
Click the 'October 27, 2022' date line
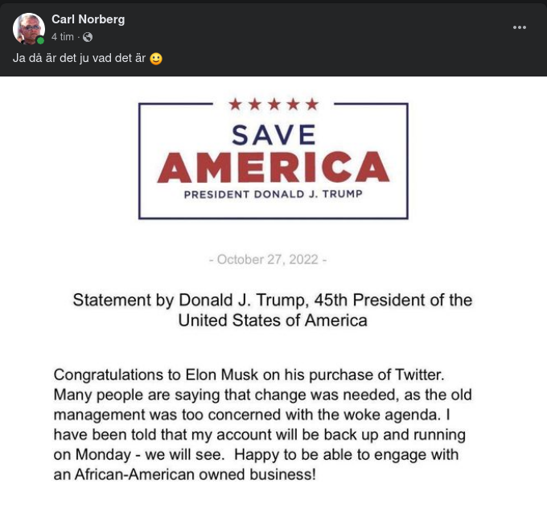[x=268, y=259]
